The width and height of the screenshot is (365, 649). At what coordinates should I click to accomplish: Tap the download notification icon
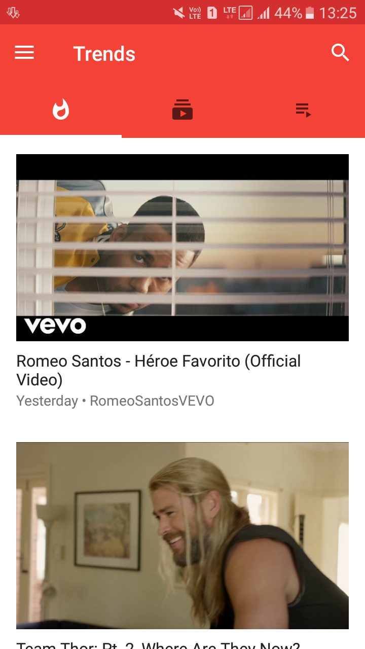point(13,13)
